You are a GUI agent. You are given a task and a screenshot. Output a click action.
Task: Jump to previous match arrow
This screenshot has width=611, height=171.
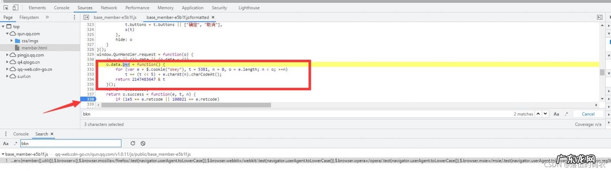pos(538,114)
